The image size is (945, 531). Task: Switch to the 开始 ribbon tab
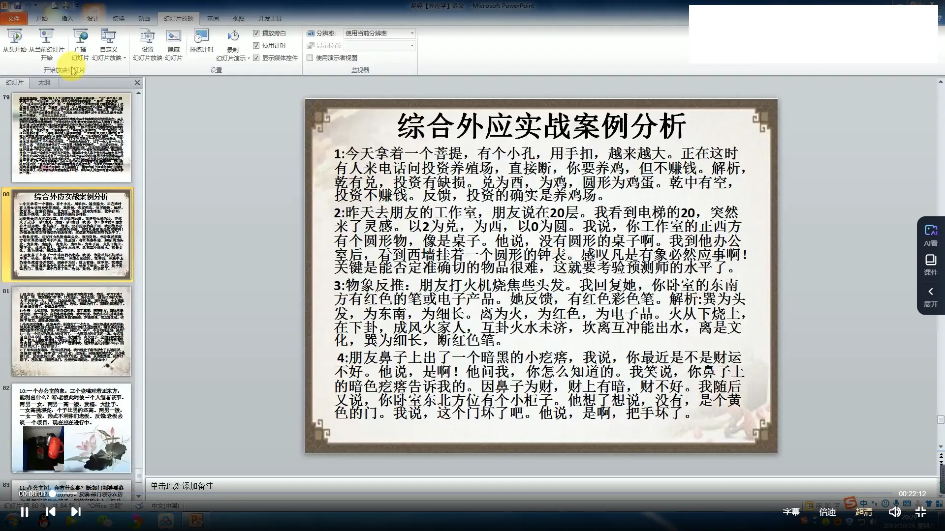42,18
